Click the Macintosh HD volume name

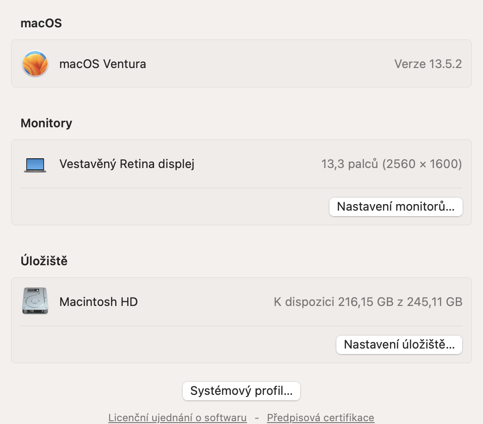tap(99, 302)
